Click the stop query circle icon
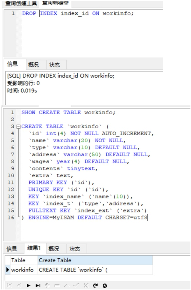The width and height of the screenshot is (191, 290). pos(105,286)
